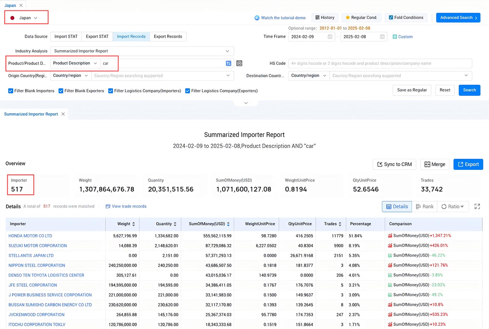Sort by Weight column arrows
The width and height of the screenshot is (489, 329).
pyautogui.click(x=134, y=224)
